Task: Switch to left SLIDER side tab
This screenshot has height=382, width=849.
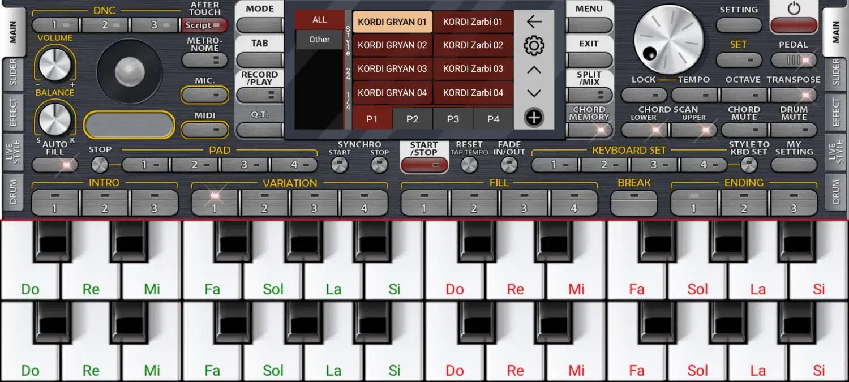Action: coord(13,72)
